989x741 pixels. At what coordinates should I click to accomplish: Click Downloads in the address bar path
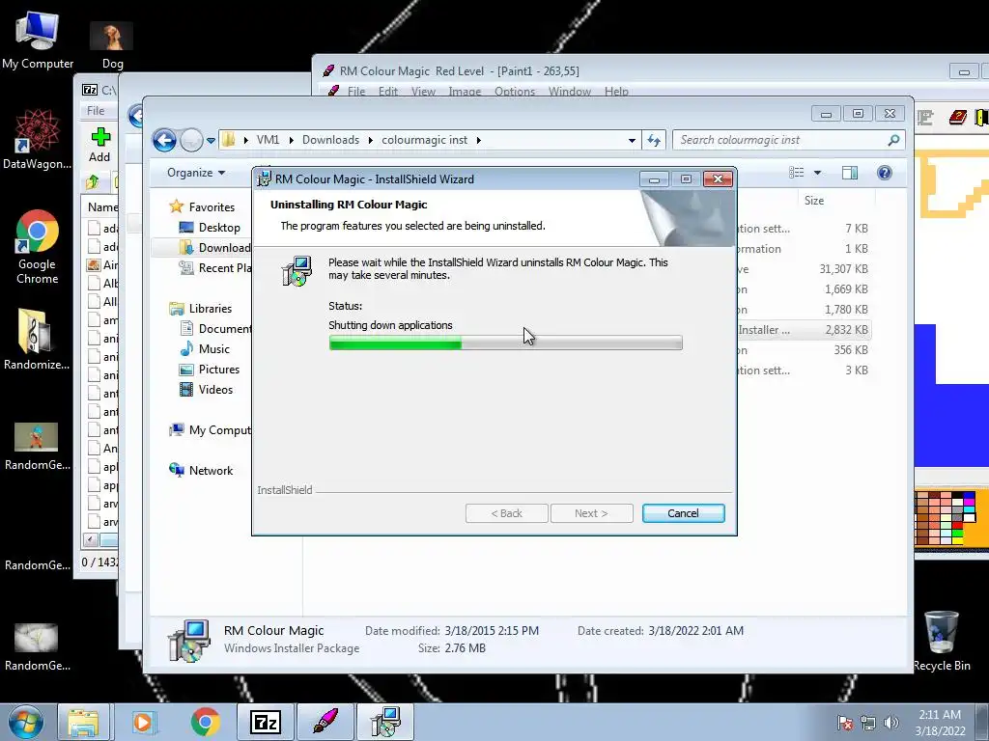330,140
